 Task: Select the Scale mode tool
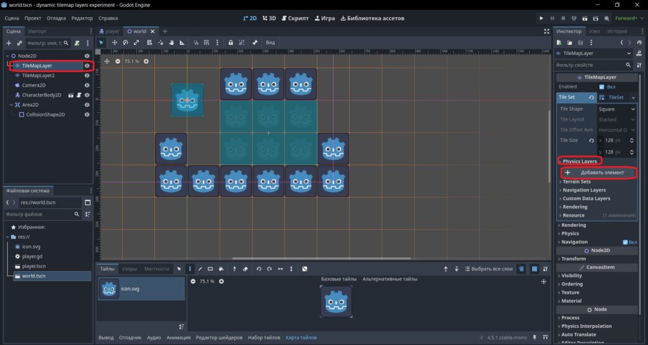coord(137,42)
